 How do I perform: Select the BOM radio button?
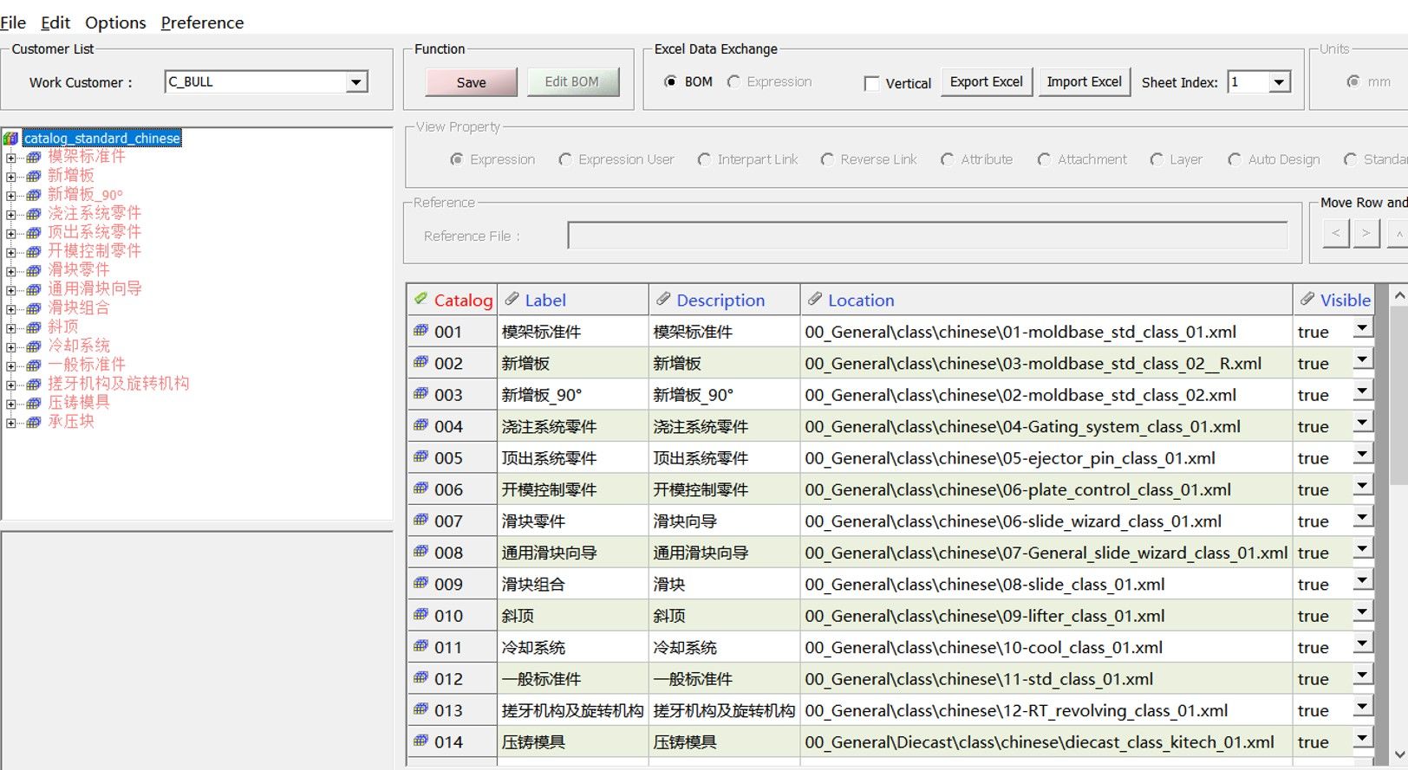click(670, 81)
